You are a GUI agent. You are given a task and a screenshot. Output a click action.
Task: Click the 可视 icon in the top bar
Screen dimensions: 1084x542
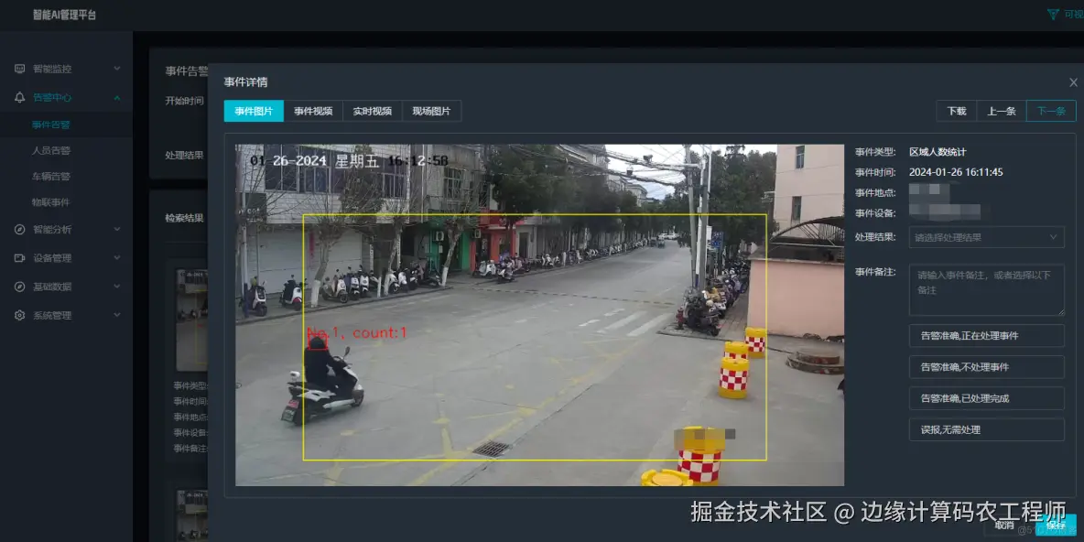(x=1052, y=14)
